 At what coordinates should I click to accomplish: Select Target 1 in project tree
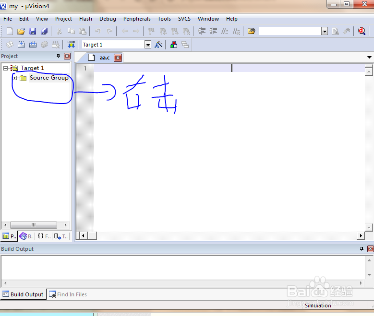pyautogui.click(x=32, y=68)
